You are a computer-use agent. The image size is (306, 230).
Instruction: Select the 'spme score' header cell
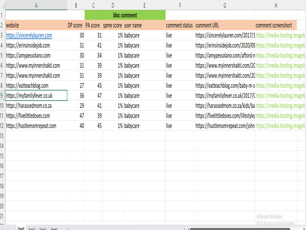pyautogui.click(x=113, y=25)
